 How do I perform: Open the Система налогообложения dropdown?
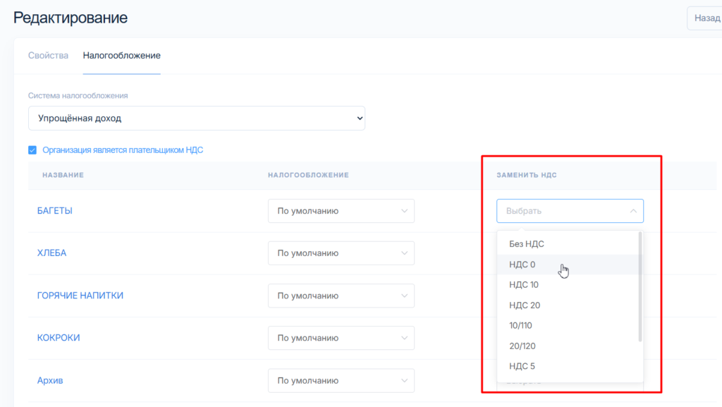pos(197,119)
